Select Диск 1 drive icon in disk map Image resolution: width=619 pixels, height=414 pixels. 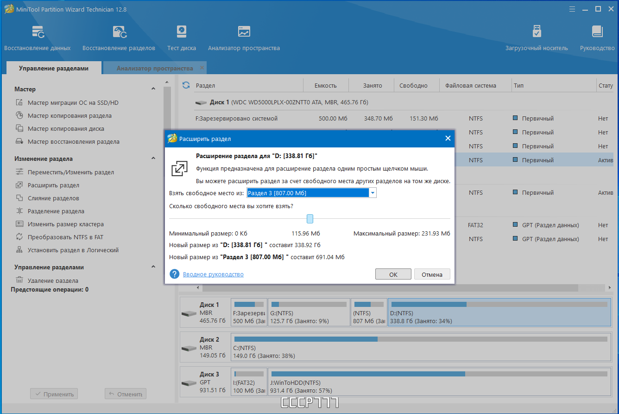tap(189, 313)
